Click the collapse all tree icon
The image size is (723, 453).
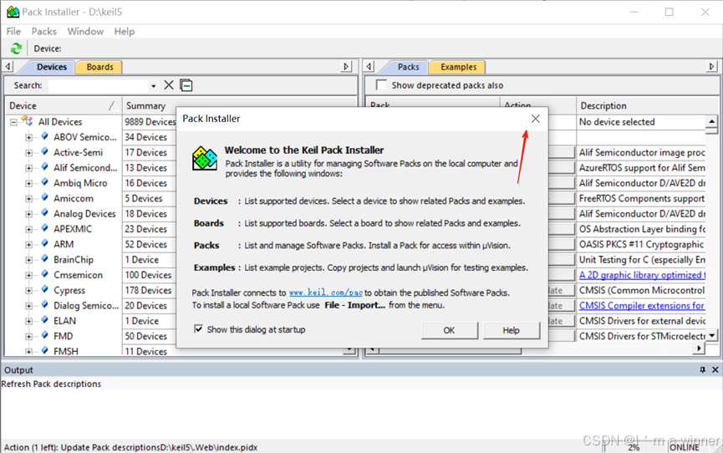tap(186, 85)
